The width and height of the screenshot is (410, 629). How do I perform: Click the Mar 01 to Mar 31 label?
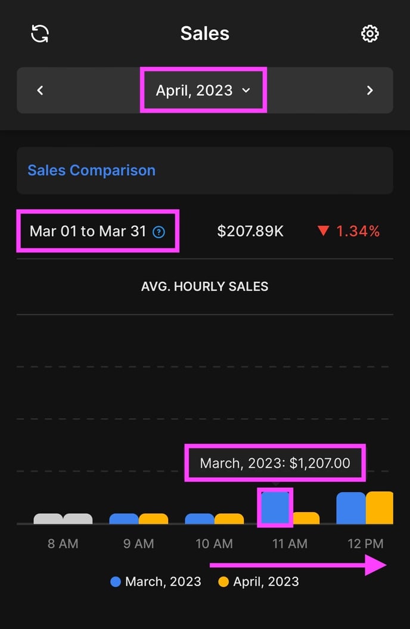(x=88, y=231)
